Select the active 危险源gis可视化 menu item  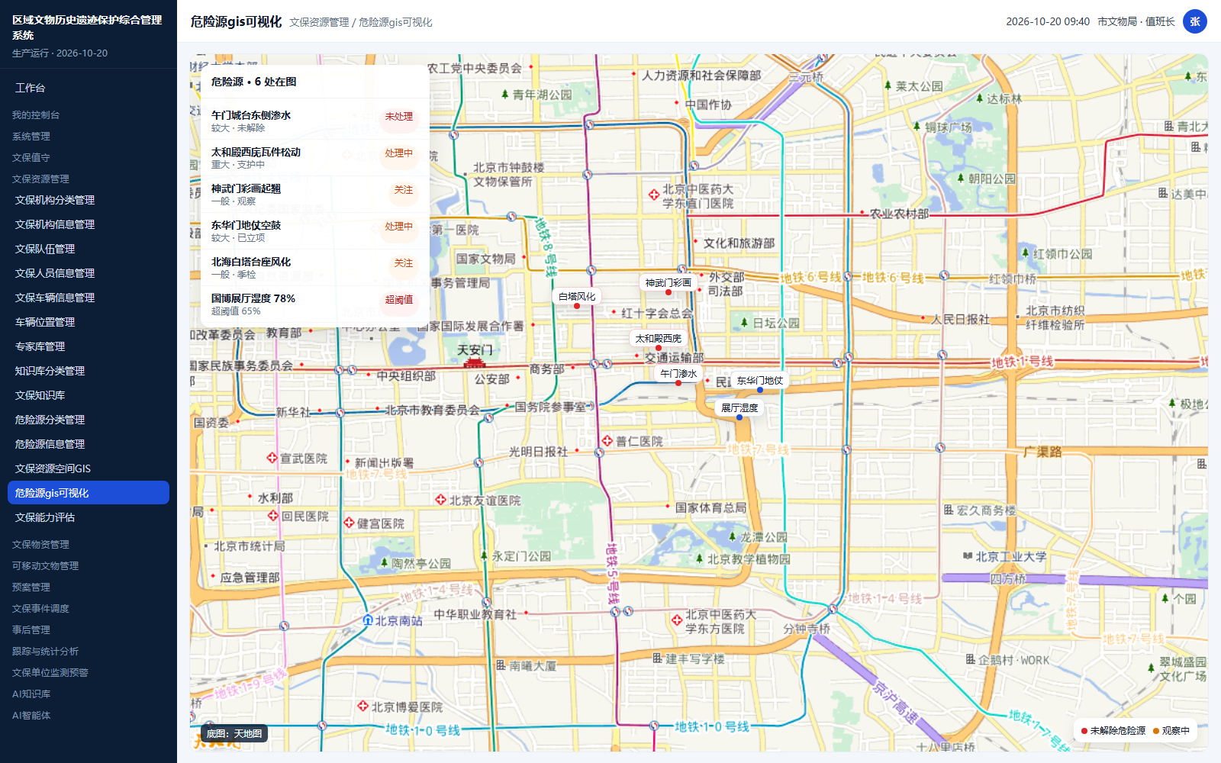[x=89, y=493]
